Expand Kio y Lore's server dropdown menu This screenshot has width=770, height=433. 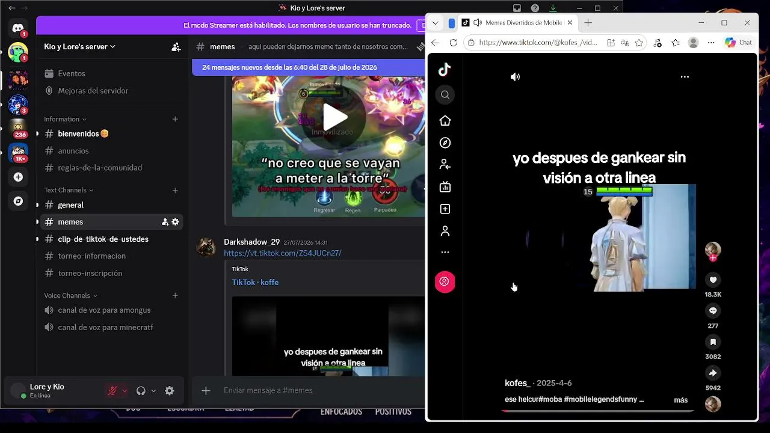[x=79, y=47]
